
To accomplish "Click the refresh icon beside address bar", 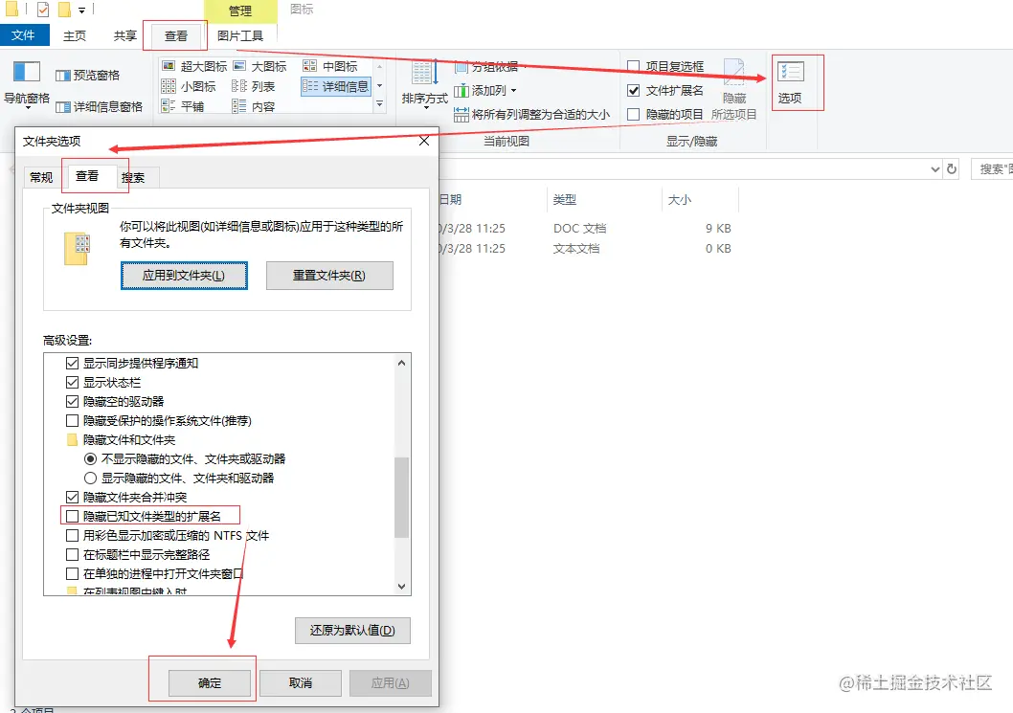I will coord(952,168).
